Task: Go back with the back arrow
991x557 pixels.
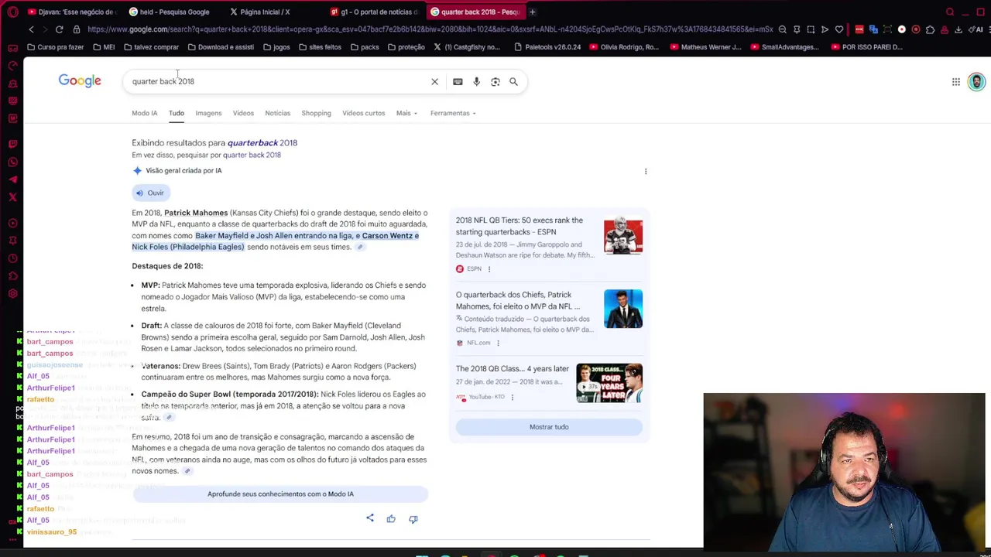Action: click(x=31, y=29)
